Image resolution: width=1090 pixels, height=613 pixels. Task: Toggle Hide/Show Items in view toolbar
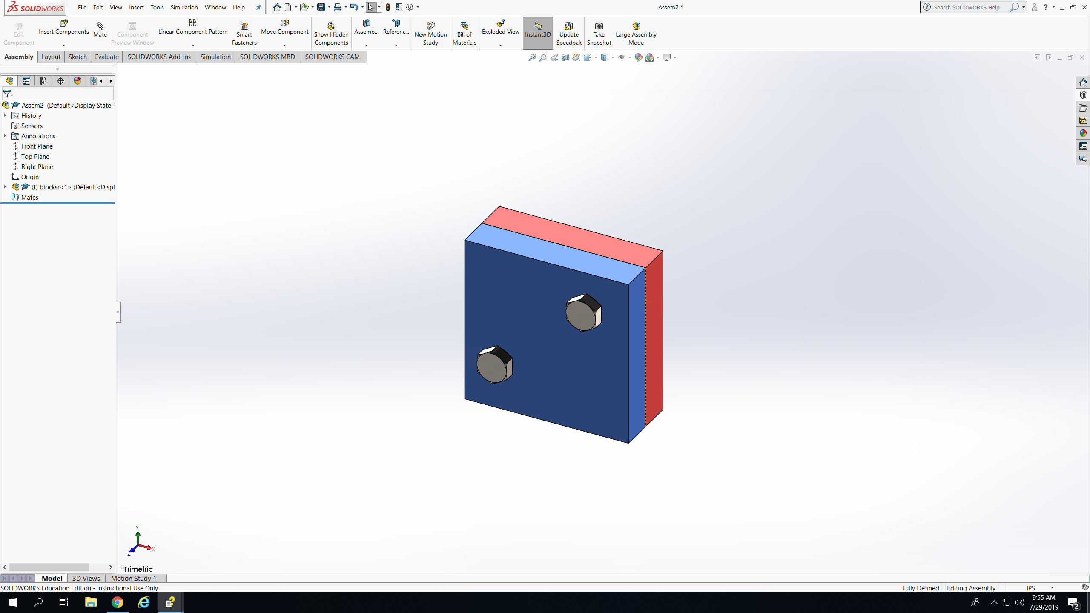(622, 57)
